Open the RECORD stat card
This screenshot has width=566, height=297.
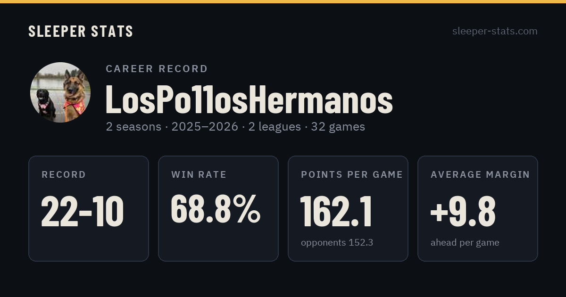(89, 208)
